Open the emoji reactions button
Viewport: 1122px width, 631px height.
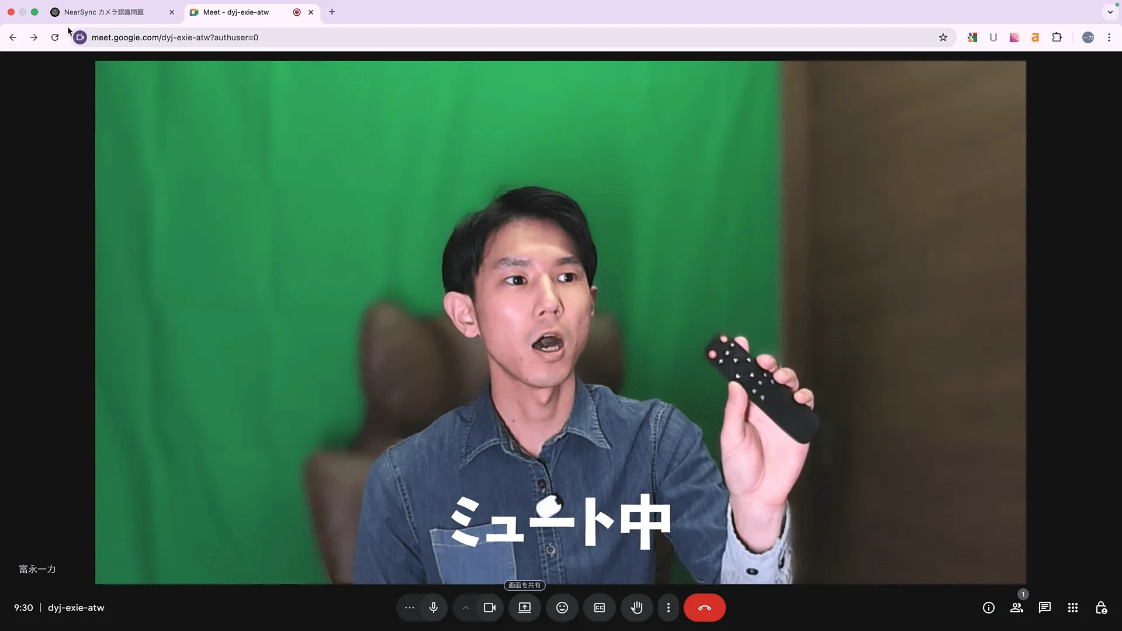point(562,608)
